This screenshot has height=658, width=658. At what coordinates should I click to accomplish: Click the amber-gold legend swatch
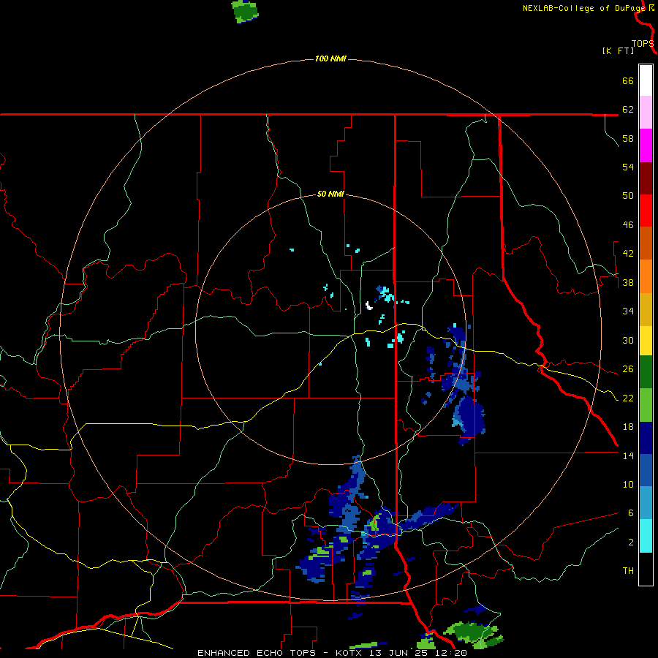click(646, 309)
